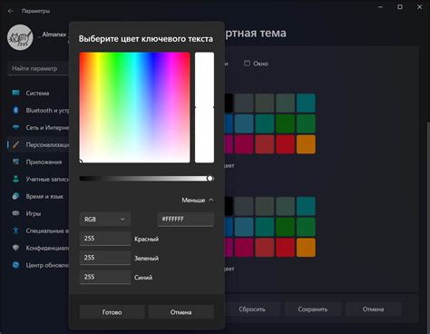The height and width of the screenshot is (334, 430).
Task: Select the Игры gamepad icon
Action: 15,213
